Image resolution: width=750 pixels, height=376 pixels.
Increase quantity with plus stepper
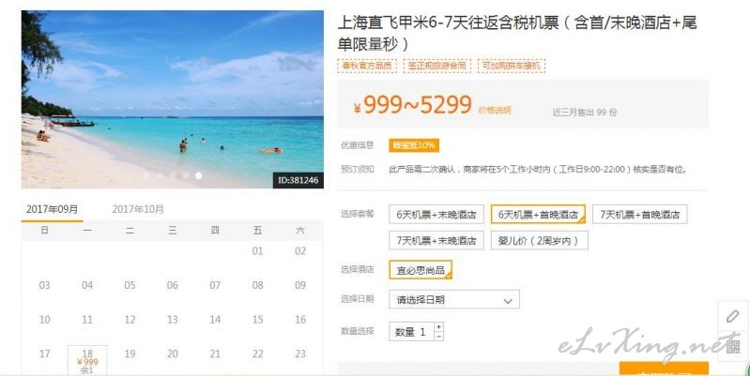(x=438, y=327)
